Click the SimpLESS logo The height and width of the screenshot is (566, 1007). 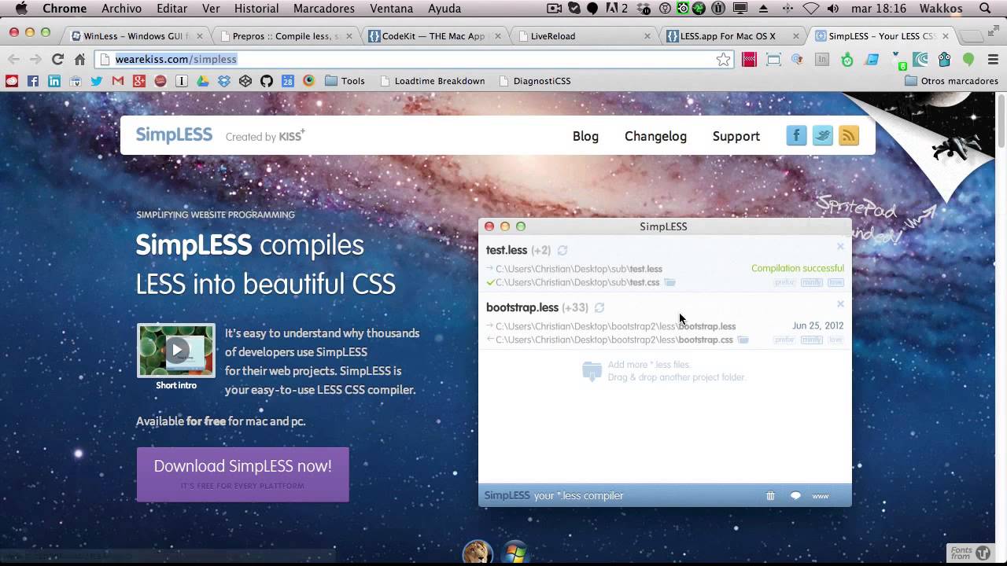coord(174,134)
